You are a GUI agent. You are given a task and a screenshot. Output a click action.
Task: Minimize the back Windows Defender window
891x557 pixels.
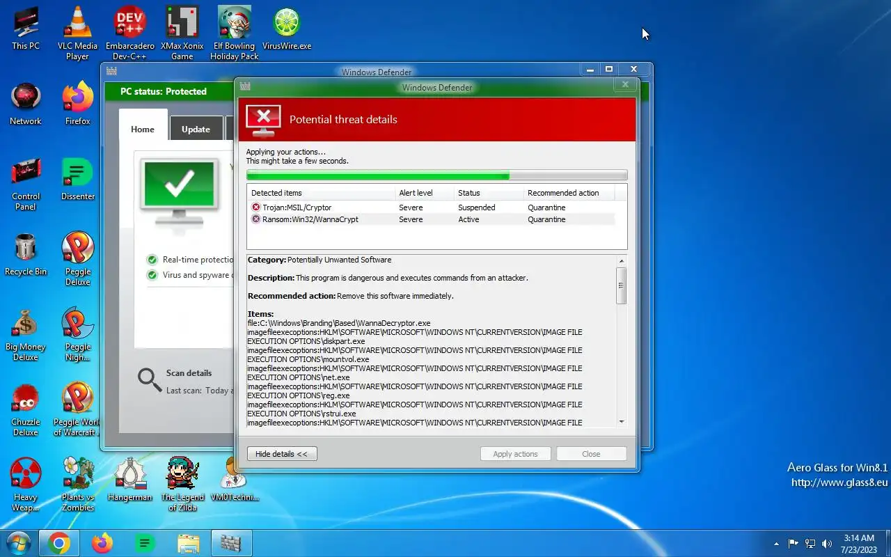[x=590, y=69]
